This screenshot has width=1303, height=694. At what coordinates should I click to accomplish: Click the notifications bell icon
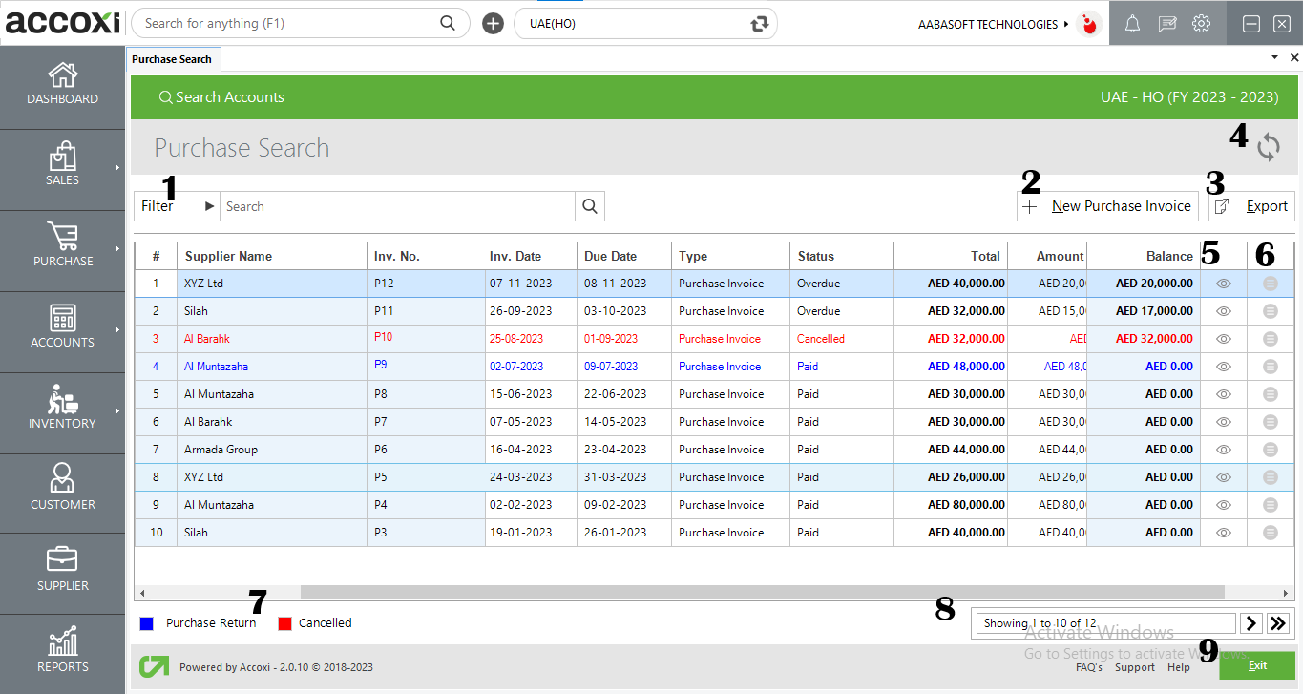pyautogui.click(x=1132, y=23)
